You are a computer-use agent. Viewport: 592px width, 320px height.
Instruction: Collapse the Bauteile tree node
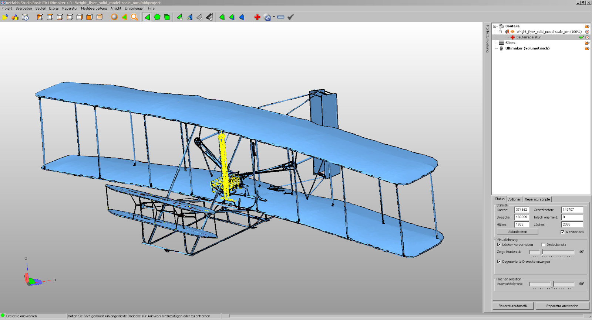[x=495, y=26]
